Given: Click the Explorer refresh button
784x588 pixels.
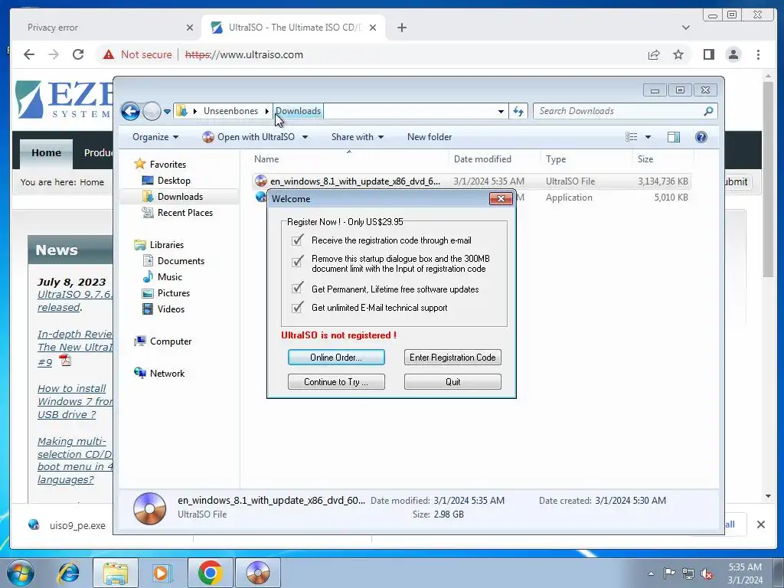Looking at the screenshot, I should point(518,111).
